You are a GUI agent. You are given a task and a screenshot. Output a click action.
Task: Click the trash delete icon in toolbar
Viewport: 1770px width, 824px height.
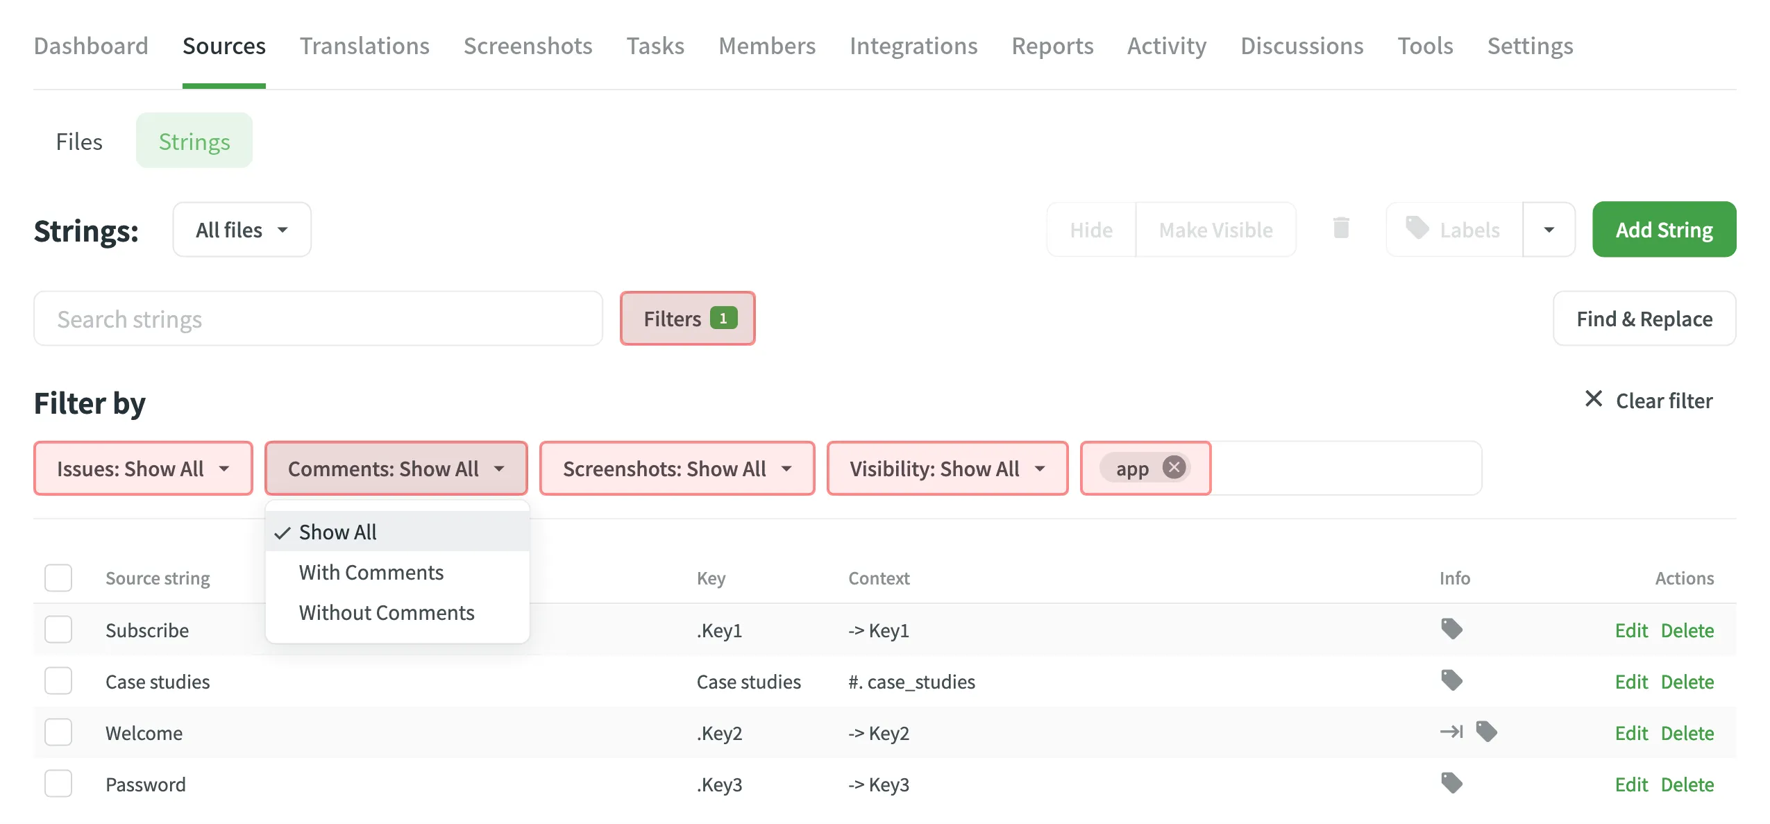1340,228
